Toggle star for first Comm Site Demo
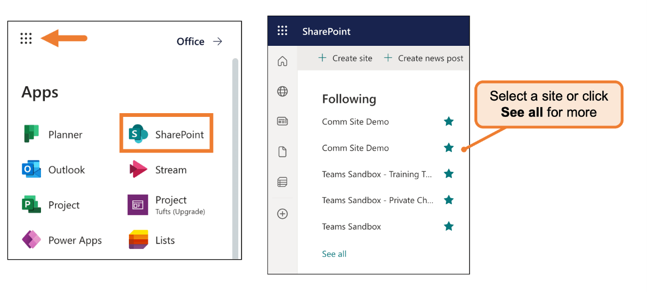This screenshot has width=647, height=292. [x=449, y=122]
